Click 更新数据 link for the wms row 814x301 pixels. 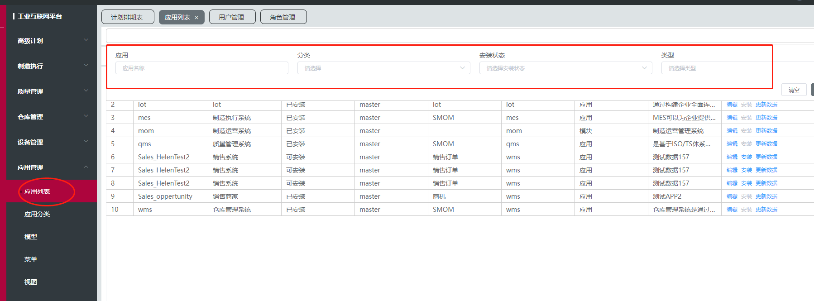766,210
